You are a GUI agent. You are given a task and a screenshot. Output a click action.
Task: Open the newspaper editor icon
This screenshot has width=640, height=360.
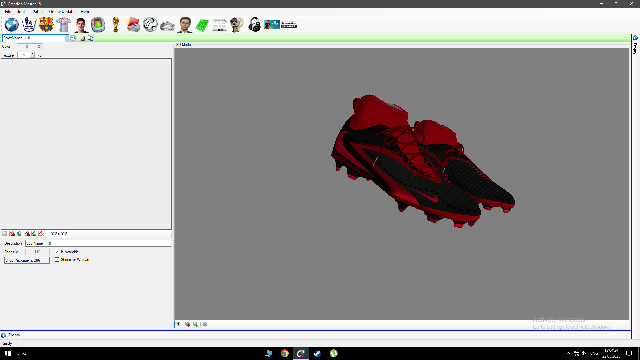pos(220,25)
